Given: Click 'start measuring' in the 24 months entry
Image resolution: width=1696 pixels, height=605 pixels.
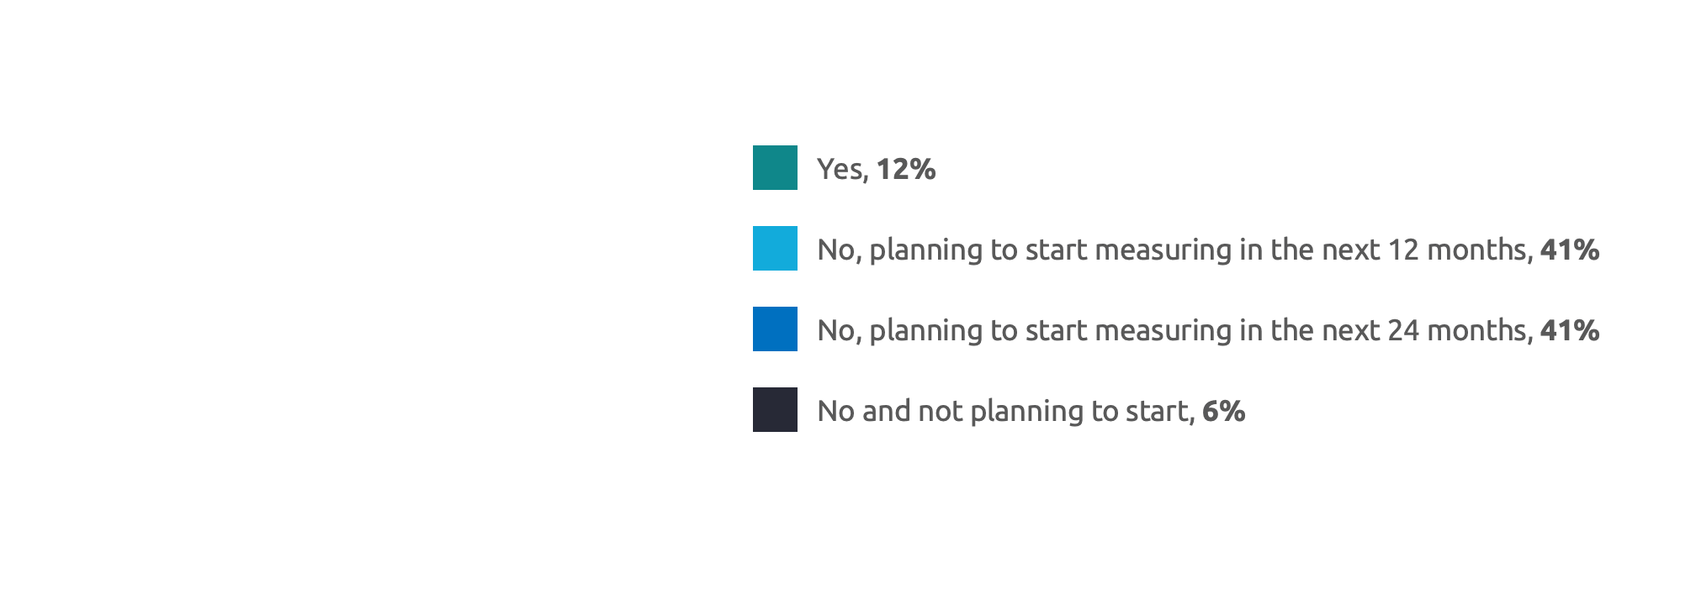Looking at the screenshot, I should pos(1128,331).
